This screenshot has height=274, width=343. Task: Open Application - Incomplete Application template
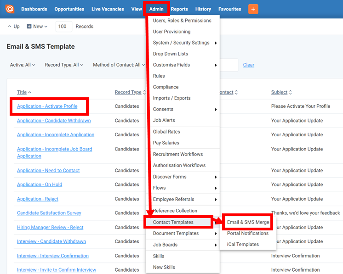[56, 135]
